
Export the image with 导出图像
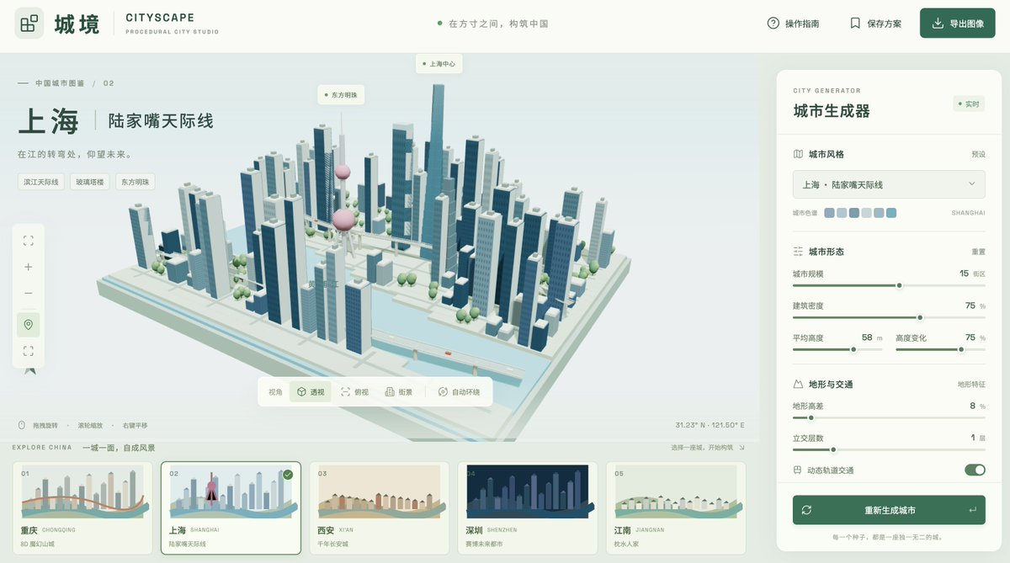pos(957,24)
